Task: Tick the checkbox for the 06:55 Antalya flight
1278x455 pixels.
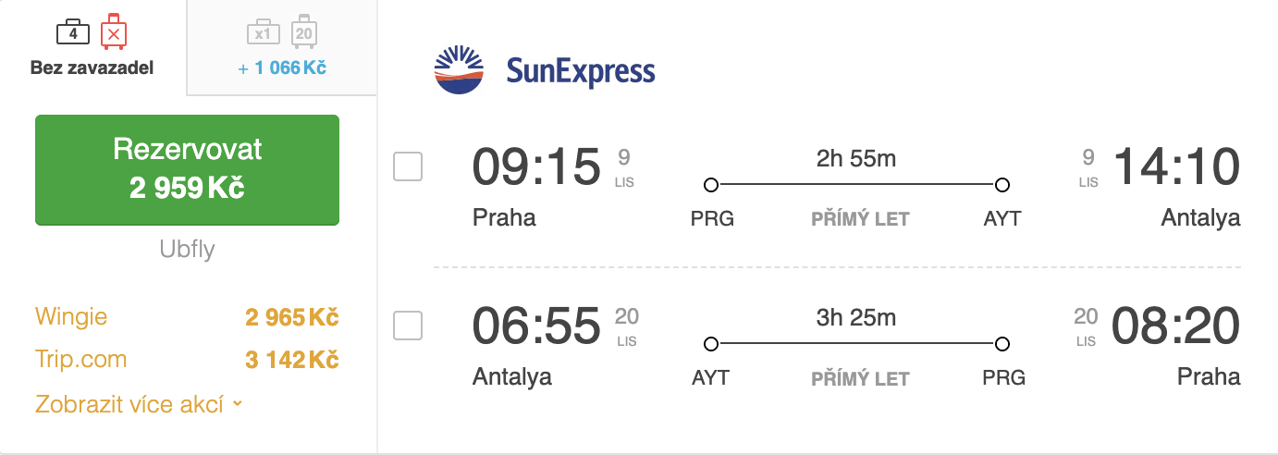Action: (x=408, y=326)
